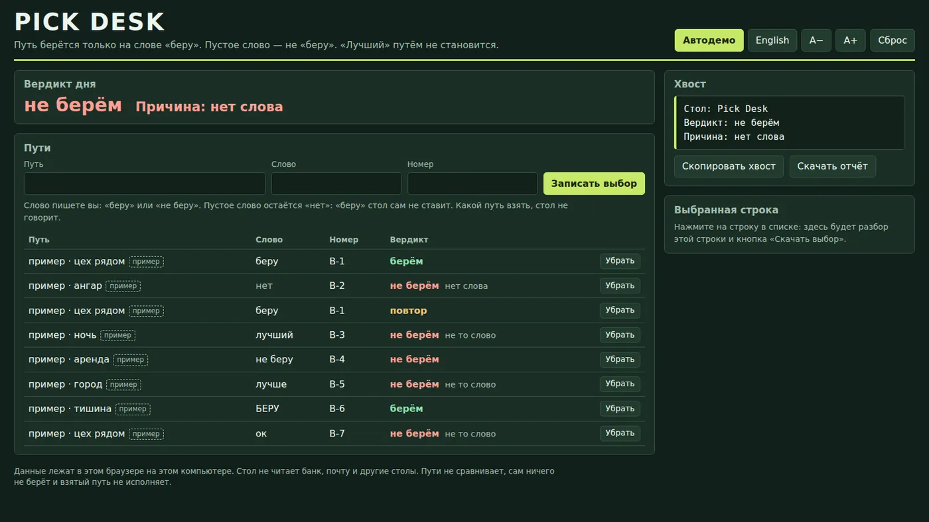Focus the Слово input field
Screen dimensions: 929x522
pyautogui.click(x=336, y=183)
